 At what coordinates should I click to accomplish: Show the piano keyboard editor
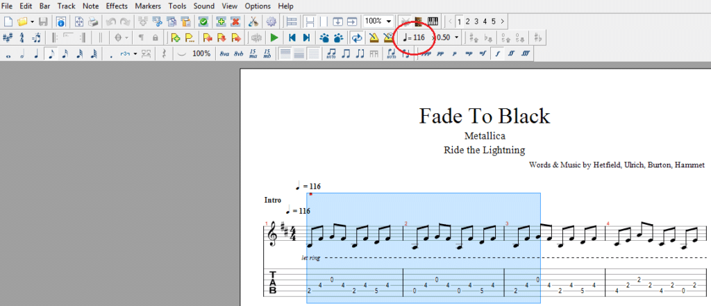click(x=433, y=22)
